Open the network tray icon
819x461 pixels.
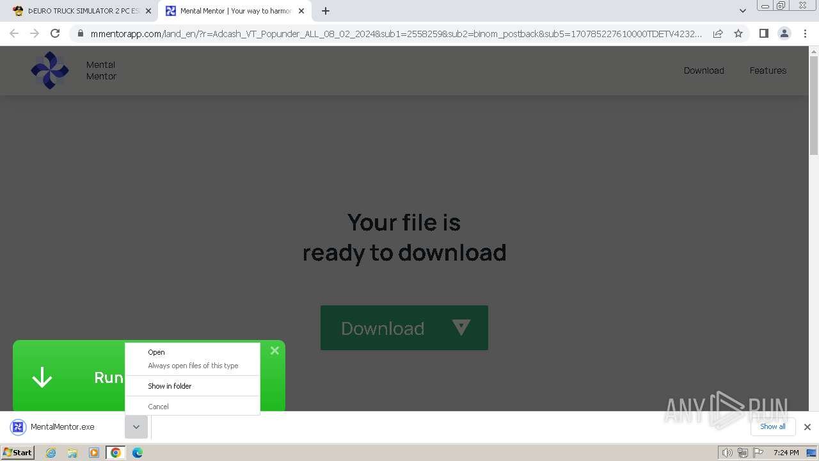pyautogui.click(x=742, y=453)
